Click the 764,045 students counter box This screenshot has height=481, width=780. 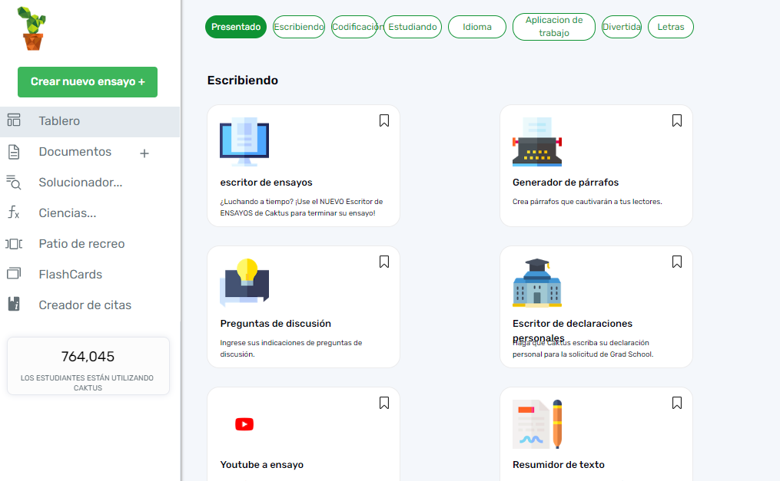[88, 366]
